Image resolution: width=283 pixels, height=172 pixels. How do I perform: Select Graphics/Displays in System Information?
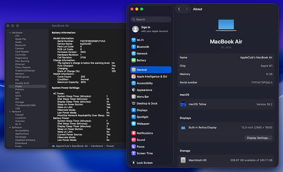coord(25,70)
